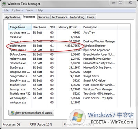
Task: Select the SnagPriv.exe process
Action: pyautogui.click(x=69, y=81)
